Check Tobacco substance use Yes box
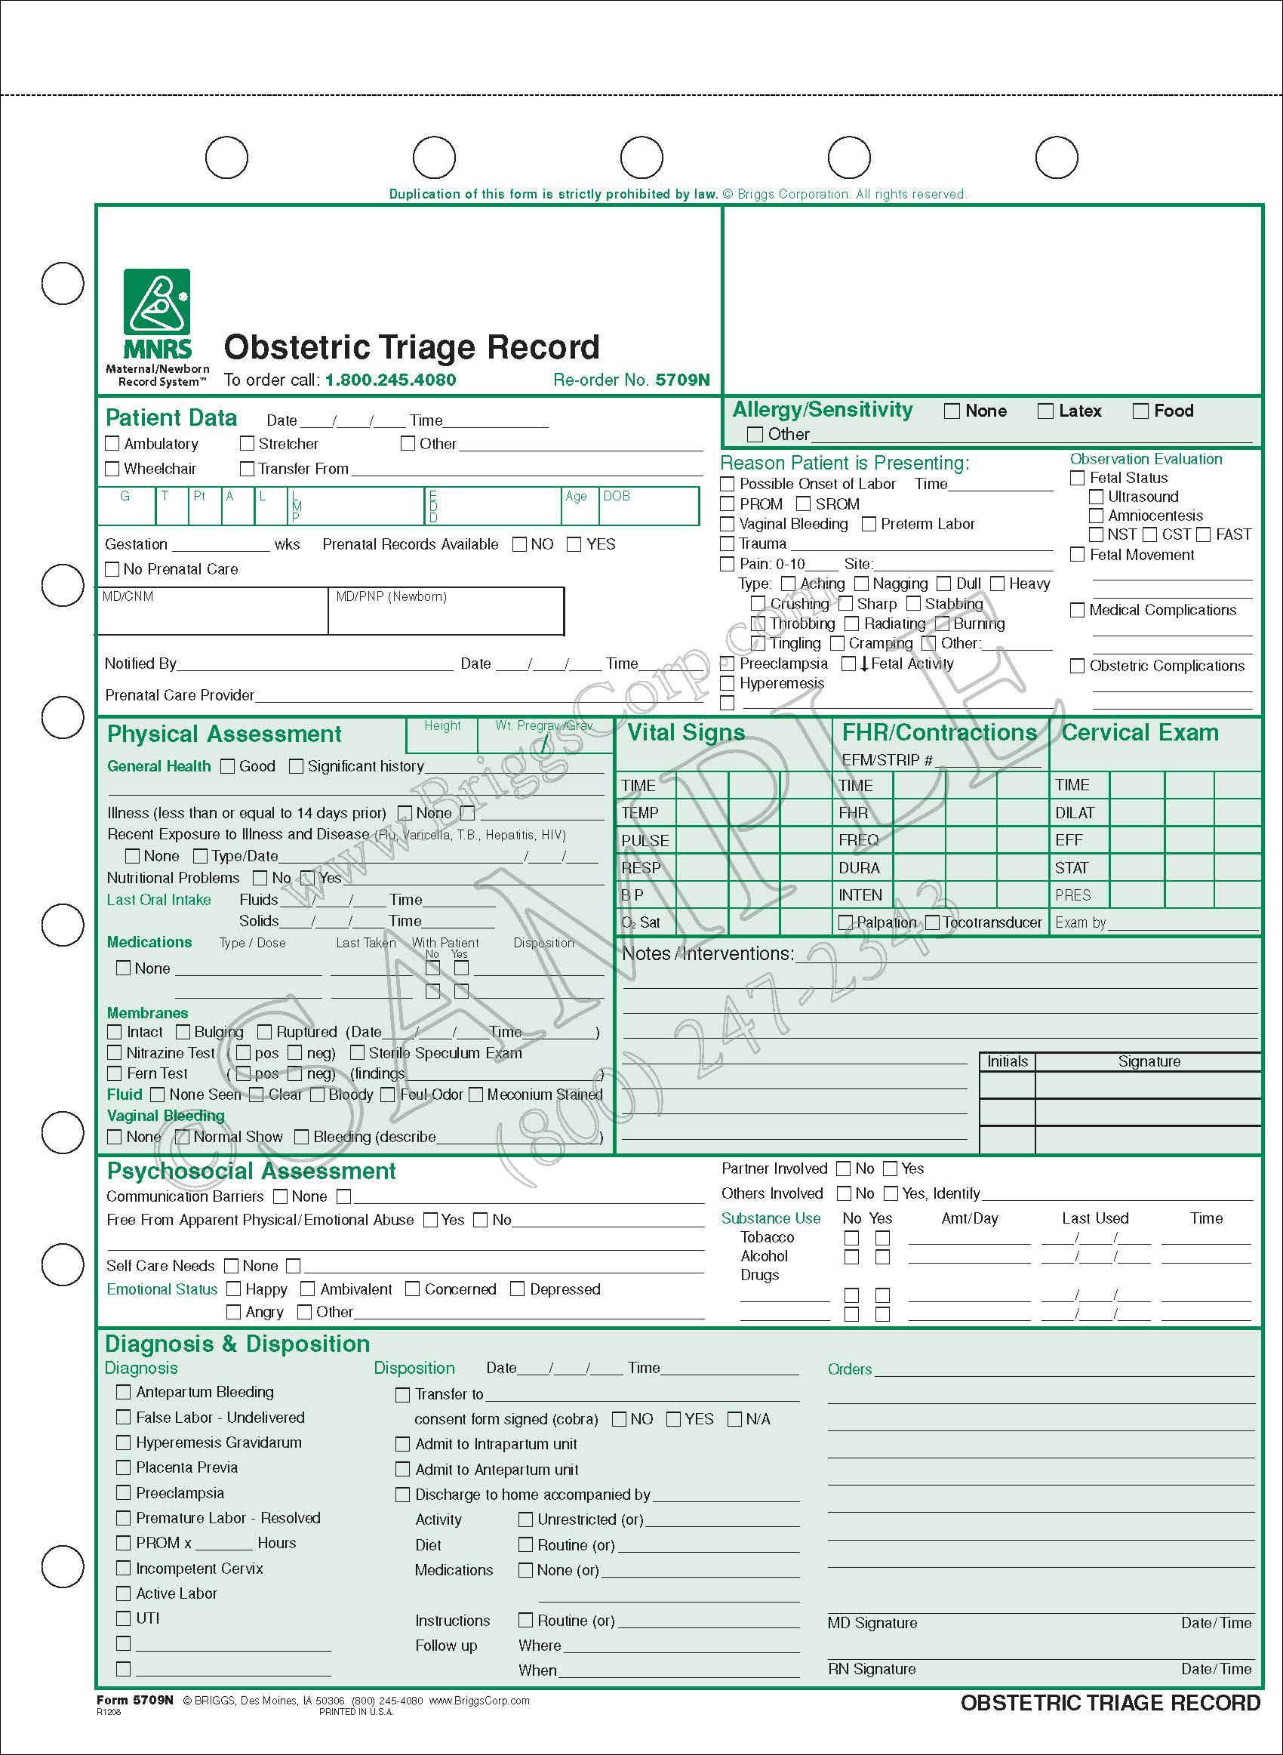 [x=882, y=1239]
